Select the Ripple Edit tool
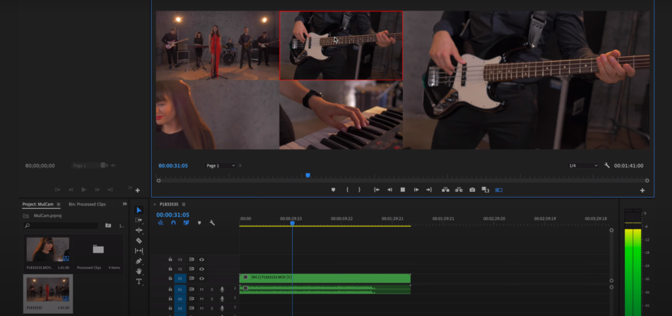The height and width of the screenshot is (316, 672). (x=138, y=230)
